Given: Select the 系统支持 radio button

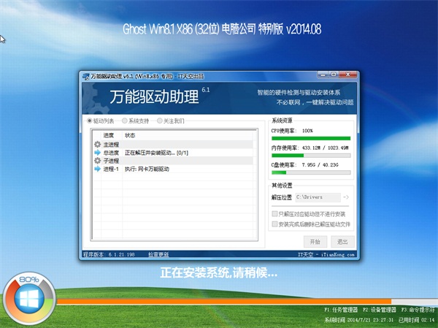Looking at the screenshot, I should click(125, 121).
